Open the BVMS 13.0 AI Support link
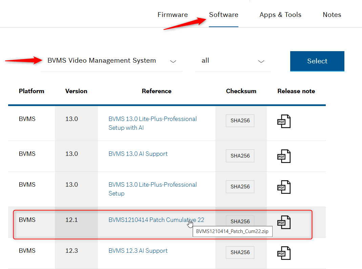Image resolution: width=362 pixels, height=269 pixels. [x=138, y=154]
